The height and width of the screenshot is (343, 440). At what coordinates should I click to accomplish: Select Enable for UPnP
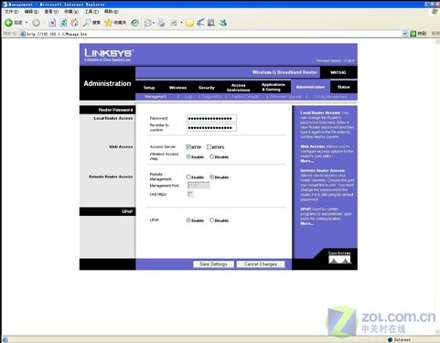click(188, 220)
